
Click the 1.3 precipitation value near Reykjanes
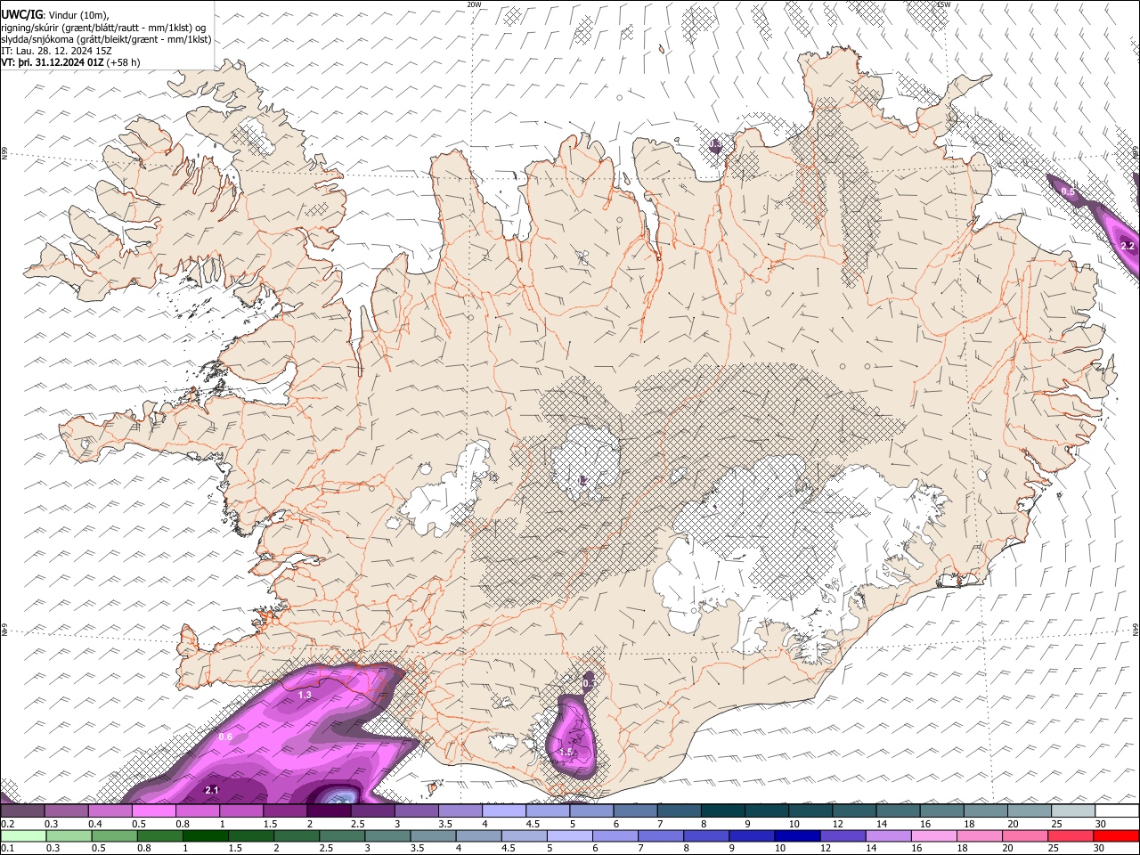(305, 695)
